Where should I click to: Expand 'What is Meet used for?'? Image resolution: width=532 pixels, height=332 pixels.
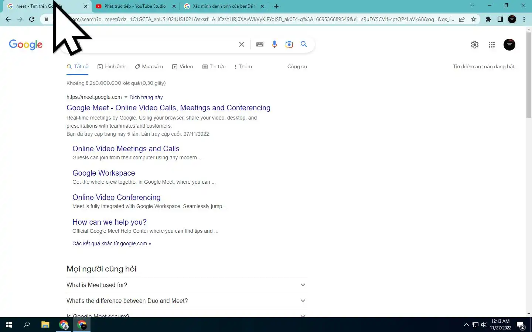point(187,285)
